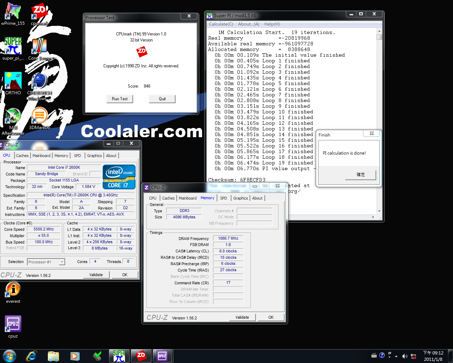Open the 3DMark06 desktop shortcut

pos(39,118)
